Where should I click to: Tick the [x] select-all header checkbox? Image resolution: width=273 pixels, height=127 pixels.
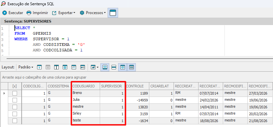15,86
